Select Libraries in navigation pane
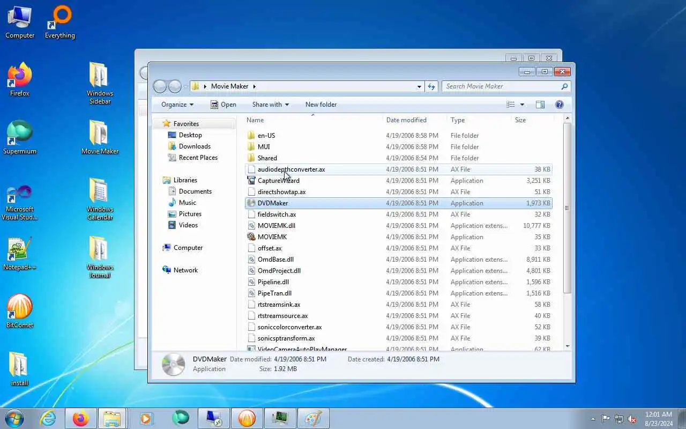 click(185, 180)
